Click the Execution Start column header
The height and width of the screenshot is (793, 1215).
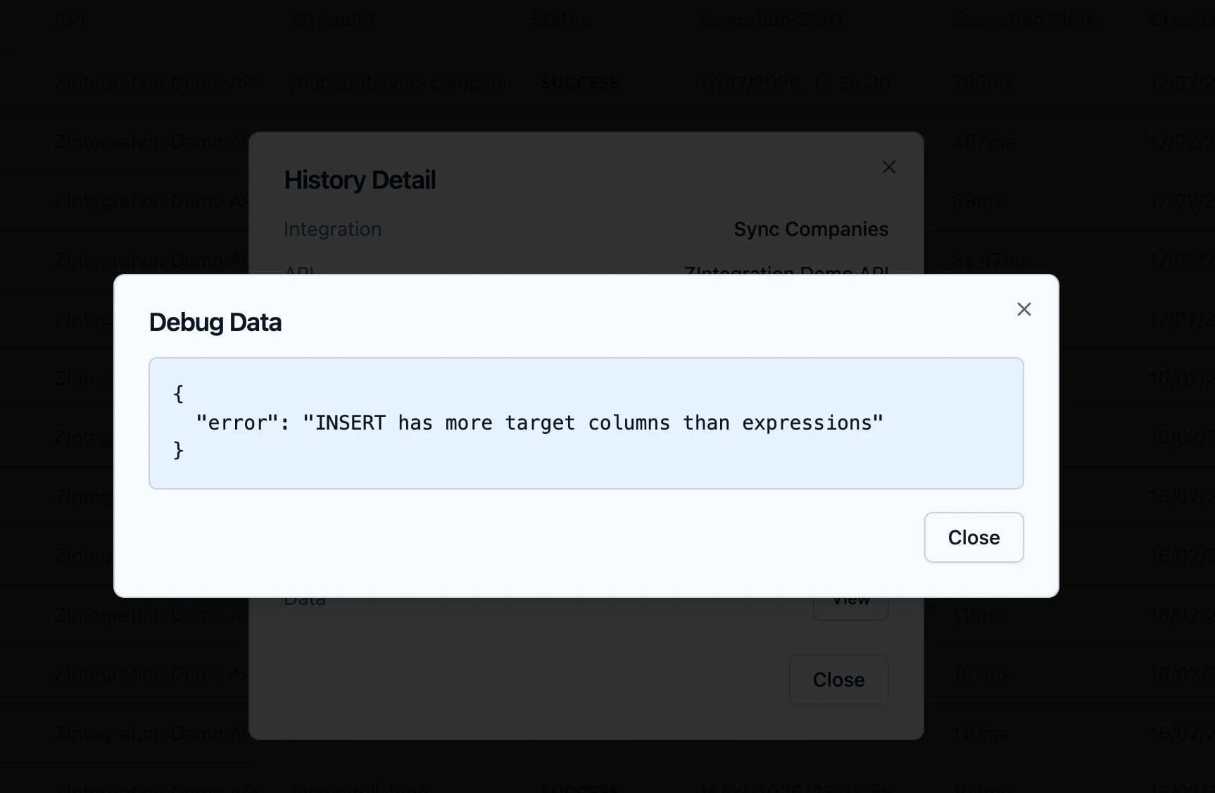771,20
